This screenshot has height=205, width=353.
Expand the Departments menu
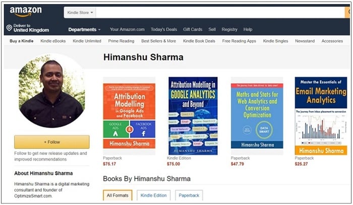coord(84,29)
